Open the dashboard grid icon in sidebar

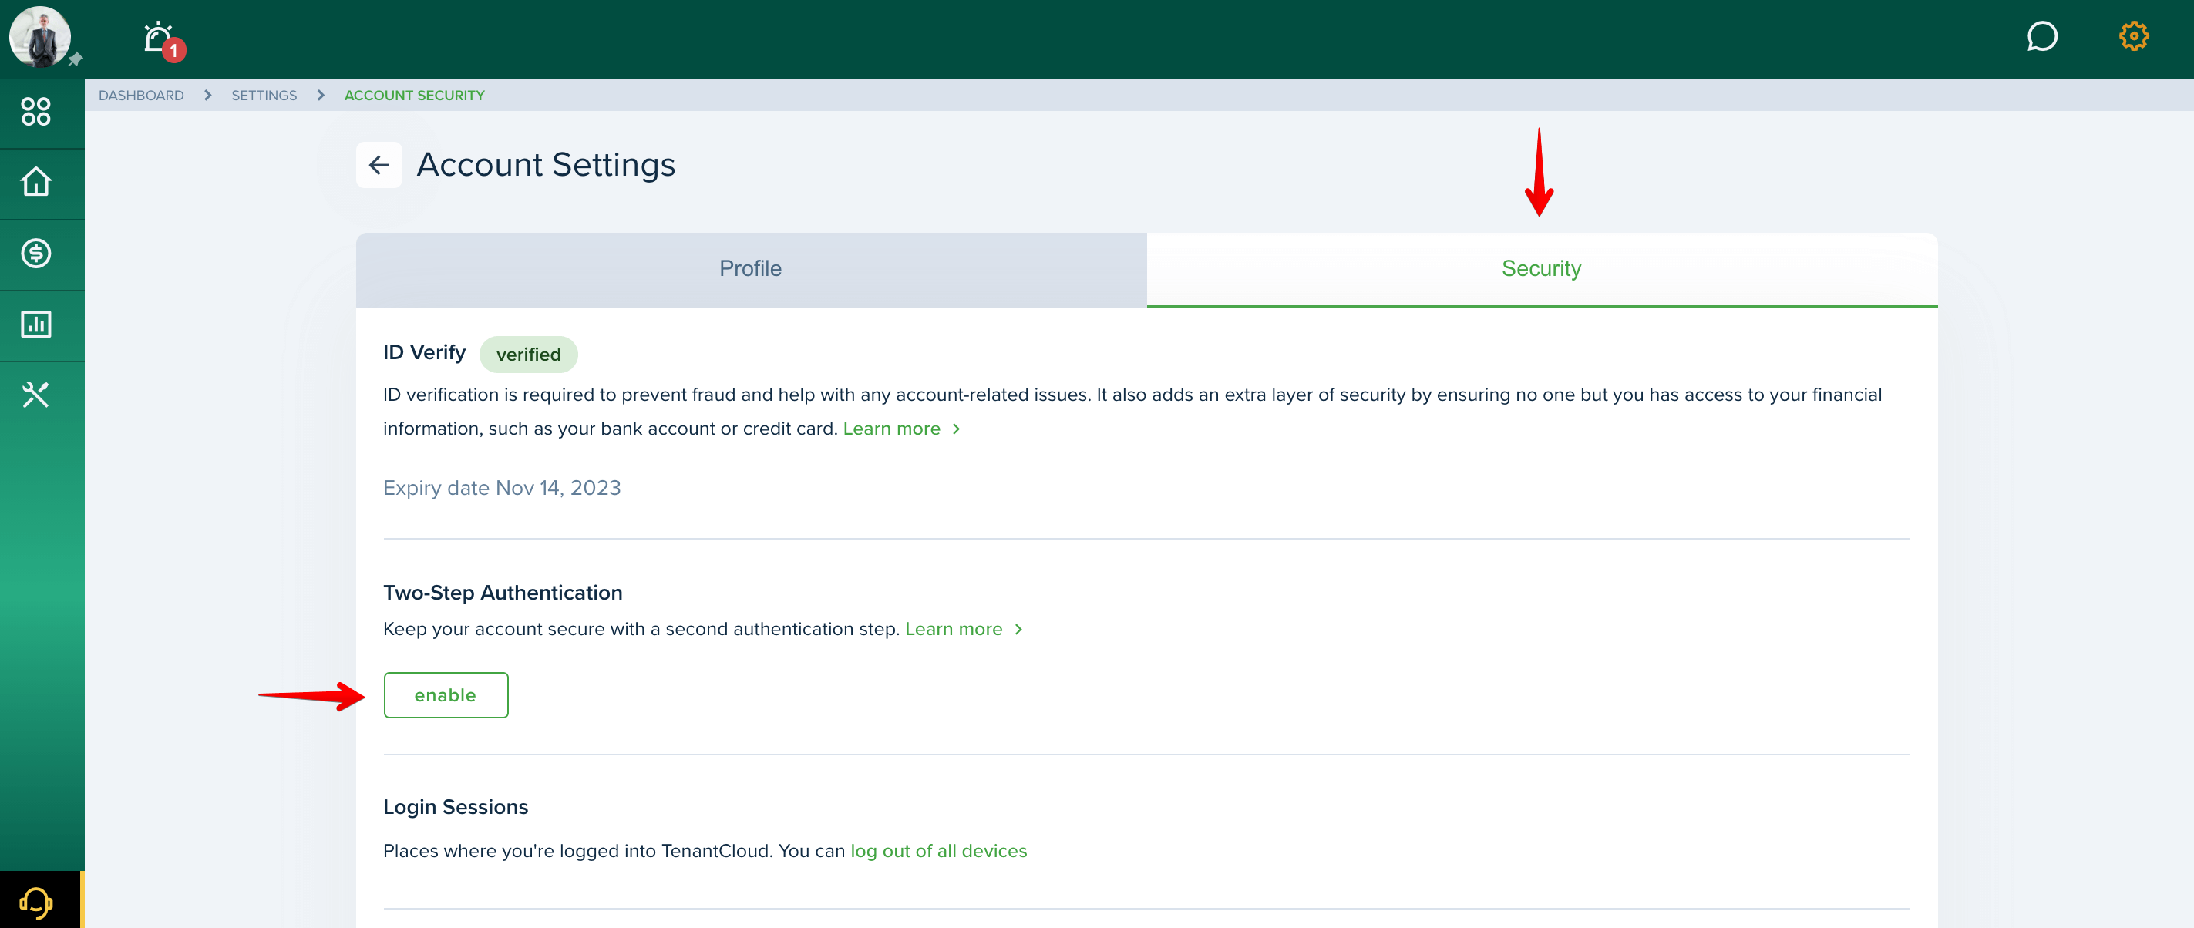(35, 112)
